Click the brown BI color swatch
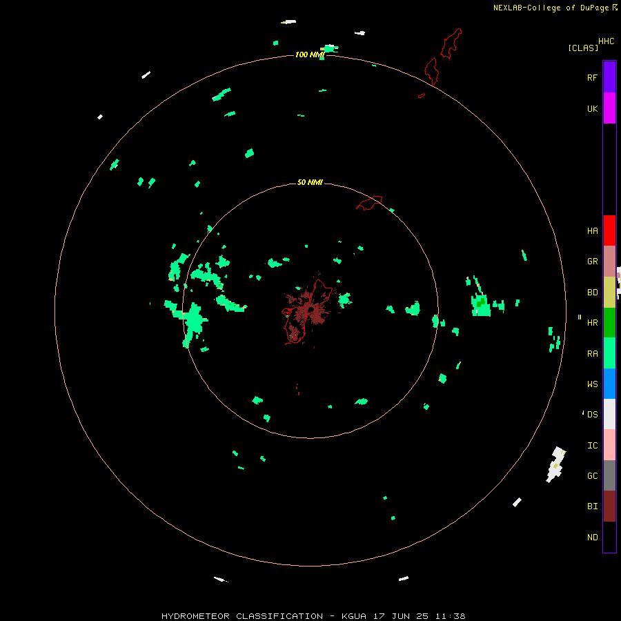Screen dimensions: 621x621 [x=609, y=506]
